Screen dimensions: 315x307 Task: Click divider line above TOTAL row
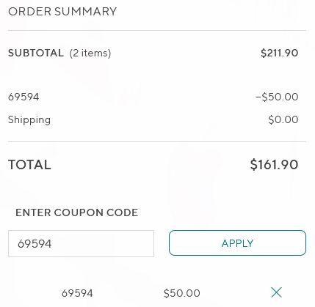pos(157,141)
